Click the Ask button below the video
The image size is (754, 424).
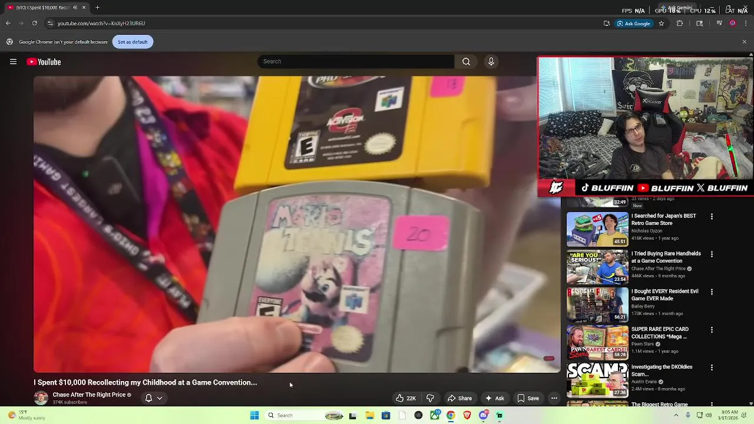[x=494, y=398]
